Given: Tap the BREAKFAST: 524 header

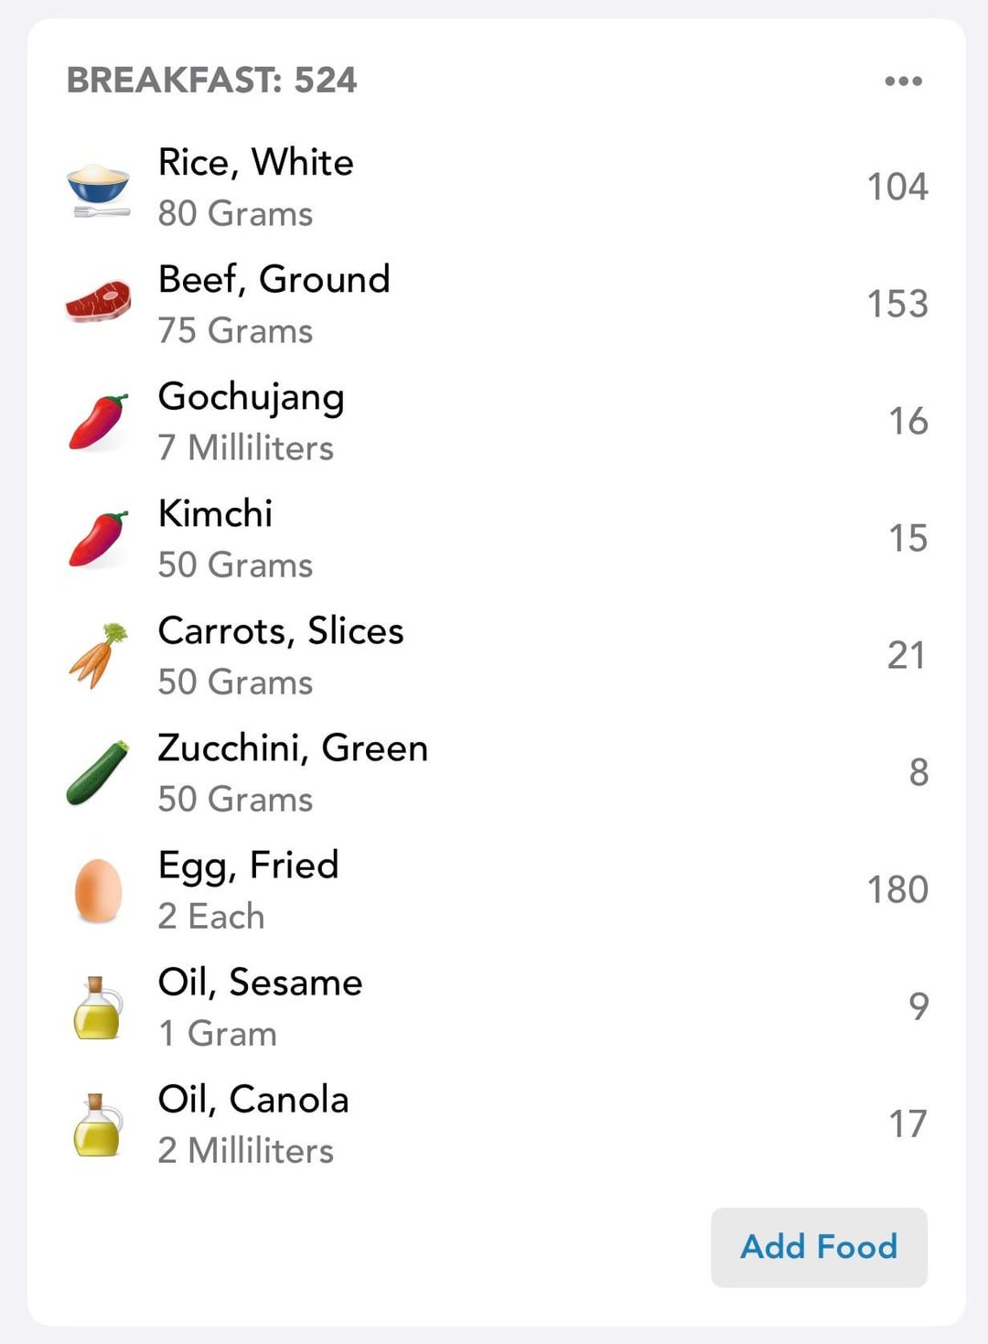Looking at the screenshot, I should coord(211,81).
